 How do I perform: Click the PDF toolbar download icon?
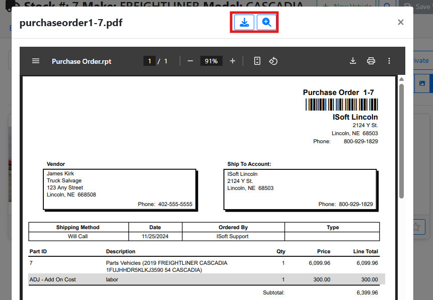[353, 61]
